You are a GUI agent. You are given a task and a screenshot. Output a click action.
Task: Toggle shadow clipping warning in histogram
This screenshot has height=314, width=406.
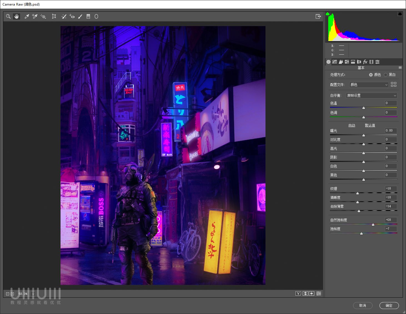pos(327,14)
